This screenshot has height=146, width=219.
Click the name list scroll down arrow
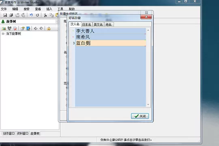coord(148,105)
